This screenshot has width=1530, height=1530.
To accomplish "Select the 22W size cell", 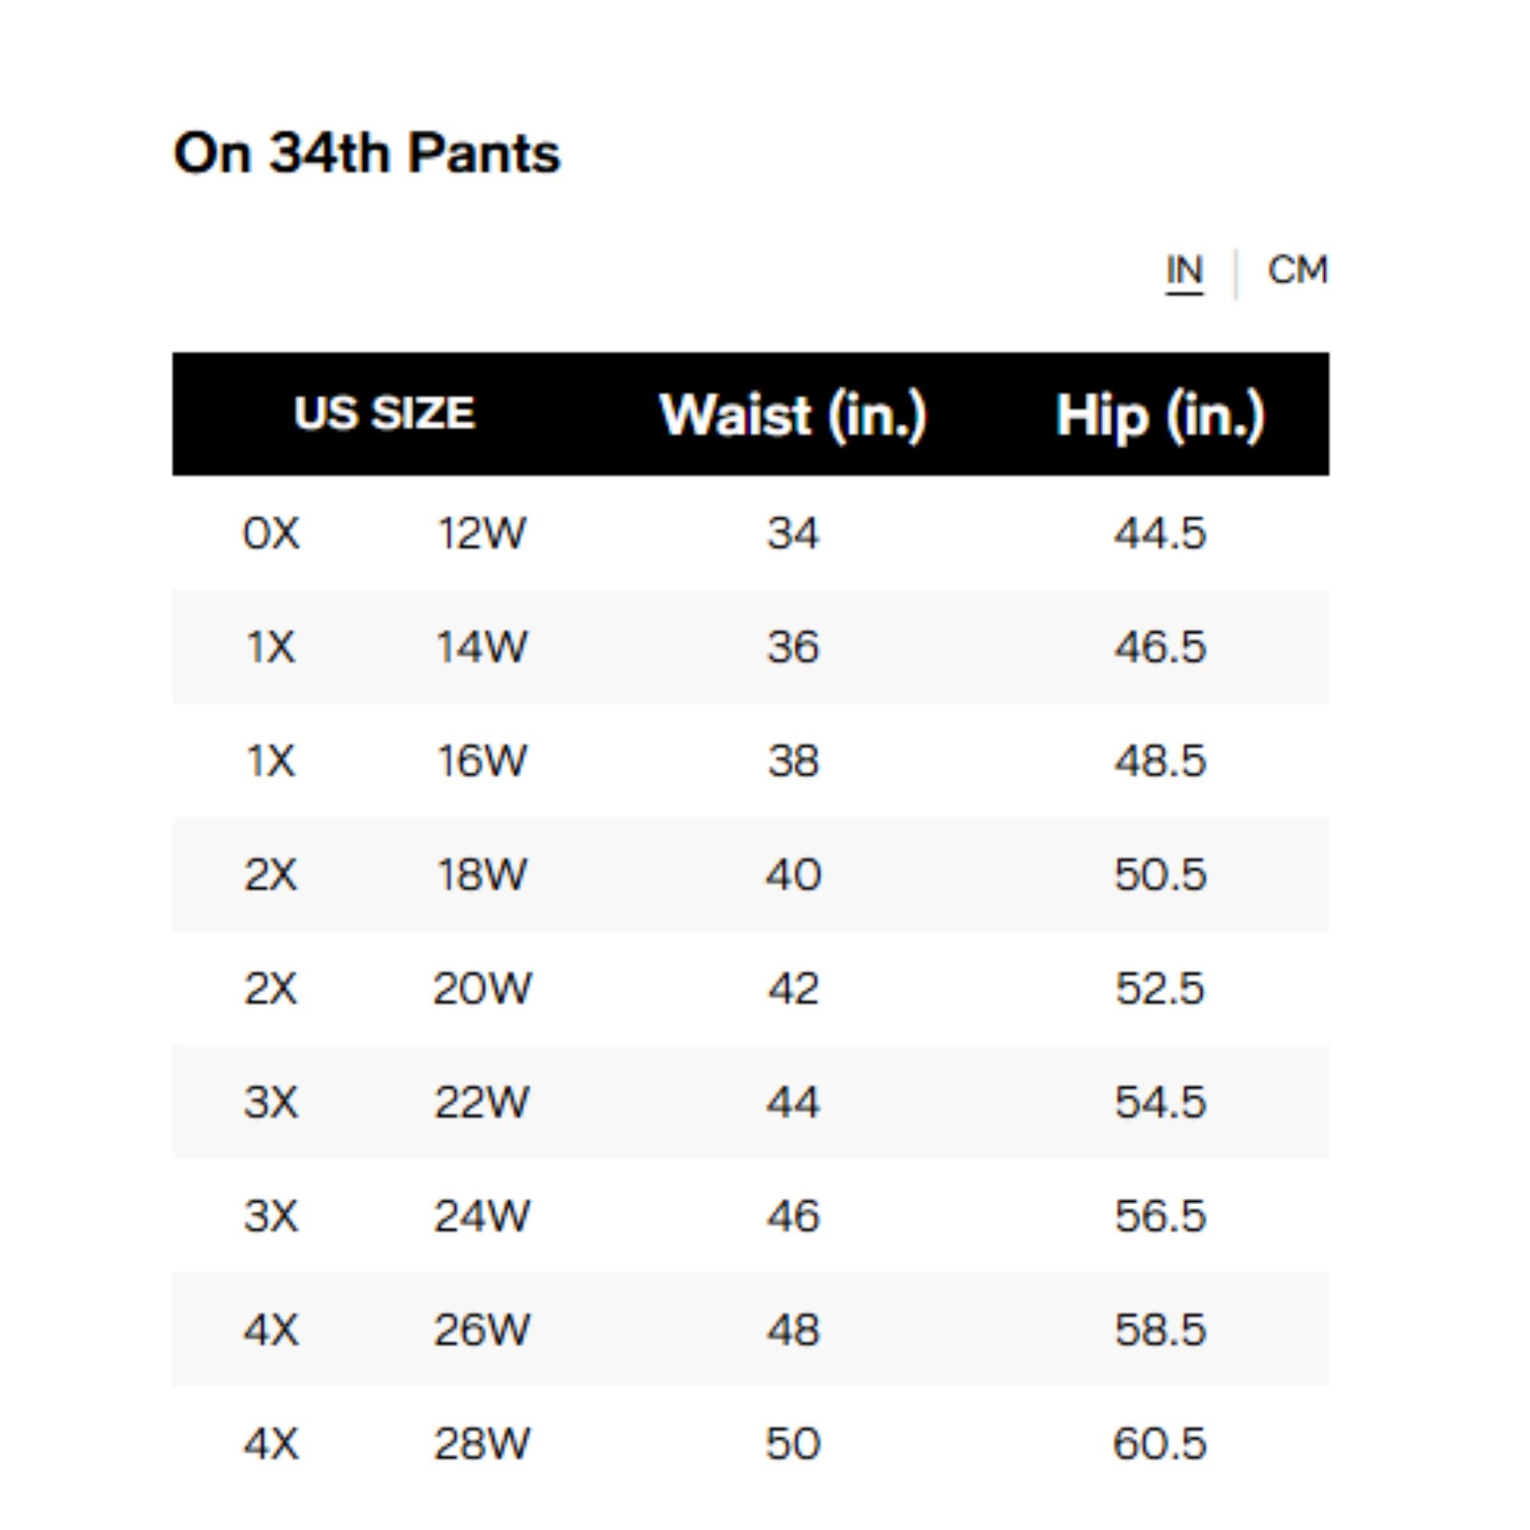I will (x=481, y=1102).
